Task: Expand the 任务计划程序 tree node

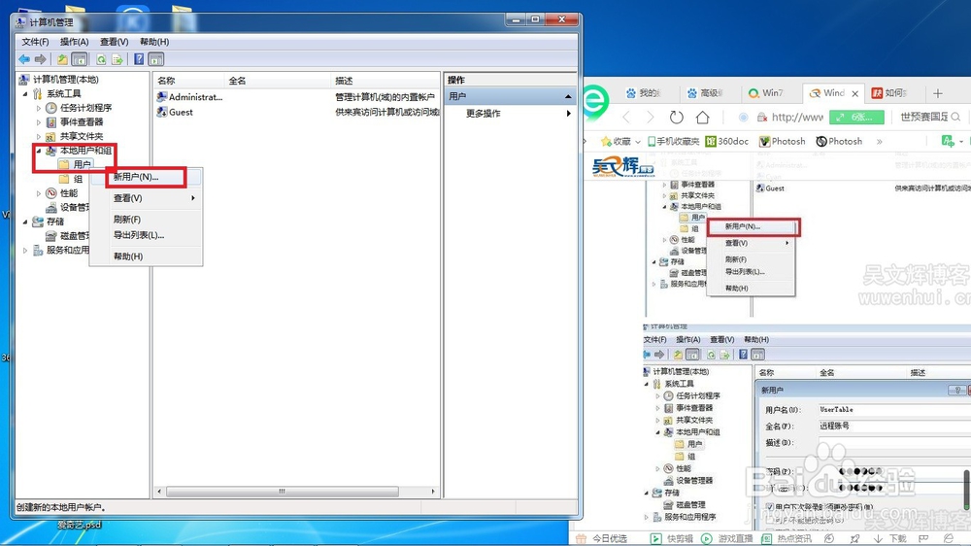Action: coord(39,108)
